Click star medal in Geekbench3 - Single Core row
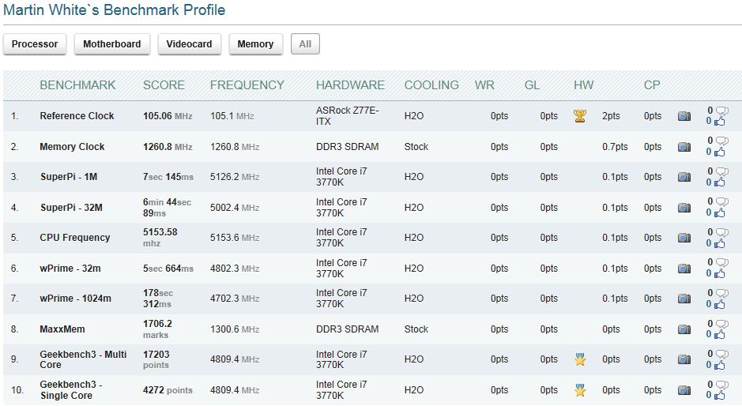This screenshot has width=742, height=406. click(x=580, y=390)
